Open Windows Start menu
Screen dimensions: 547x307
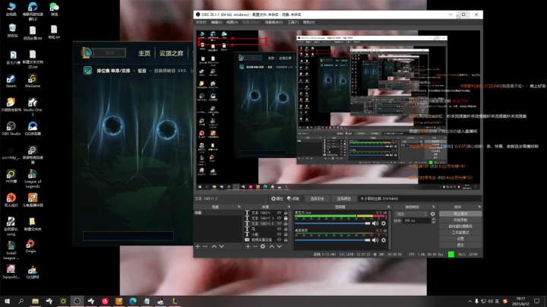(x=7, y=301)
